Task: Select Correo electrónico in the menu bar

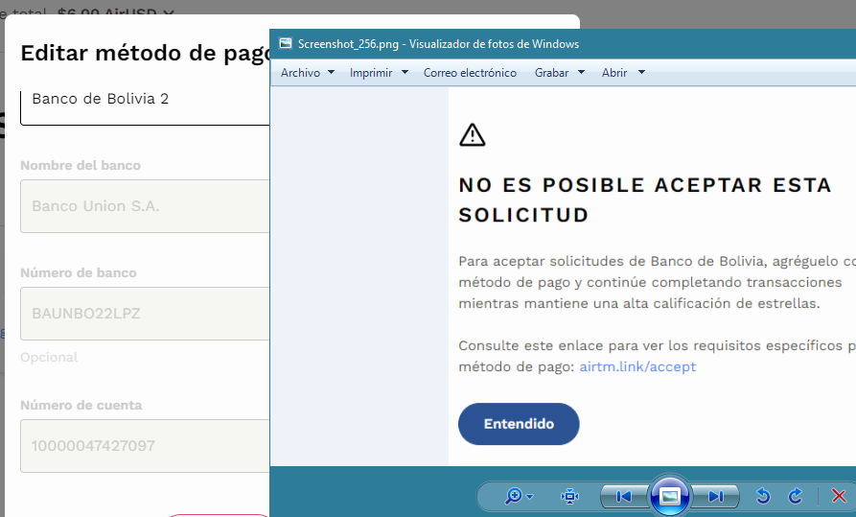Action: point(470,73)
